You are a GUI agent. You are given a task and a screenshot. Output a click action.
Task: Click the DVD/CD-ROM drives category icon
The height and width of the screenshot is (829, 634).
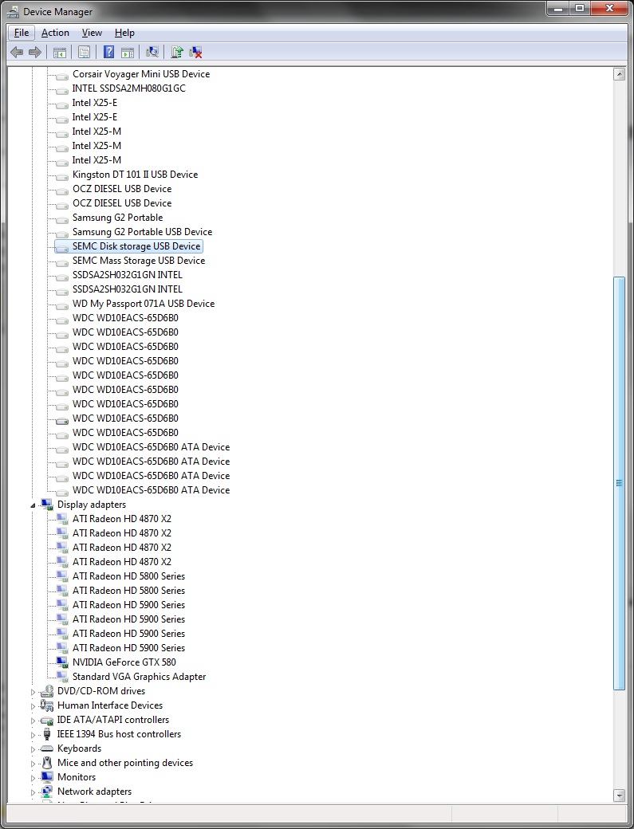click(x=47, y=691)
